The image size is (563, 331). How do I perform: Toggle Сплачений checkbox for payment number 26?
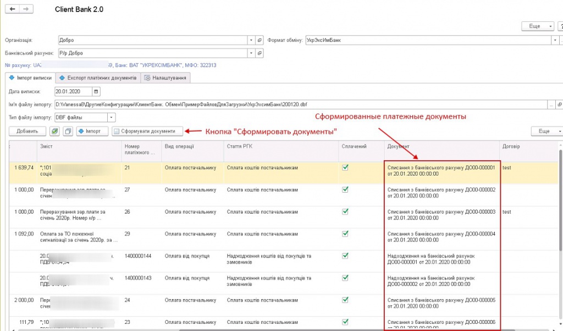(345, 211)
